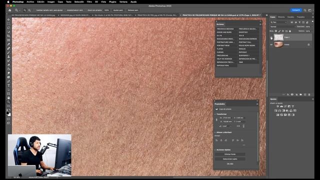Toggle layer filtering switch on Layers panel
This screenshot has height=180, width=320.
point(312,21)
